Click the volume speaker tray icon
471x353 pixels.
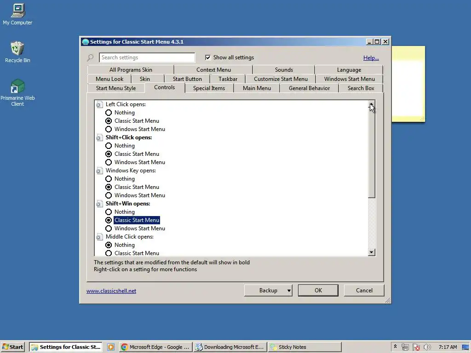point(427,347)
